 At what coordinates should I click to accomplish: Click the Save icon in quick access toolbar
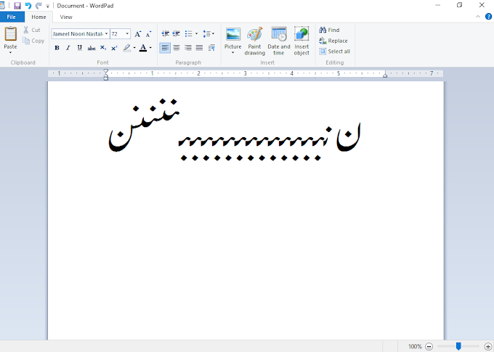point(17,6)
